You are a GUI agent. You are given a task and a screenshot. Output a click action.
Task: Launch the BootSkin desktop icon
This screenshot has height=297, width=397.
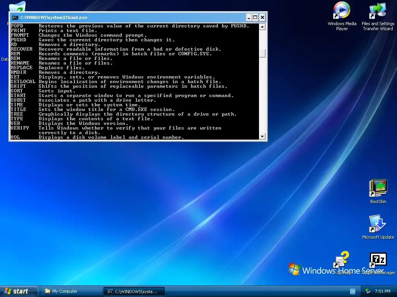(x=378, y=191)
